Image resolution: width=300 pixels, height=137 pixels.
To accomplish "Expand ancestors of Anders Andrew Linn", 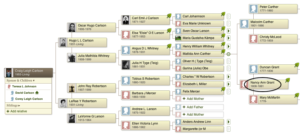I will pos(228,122).
